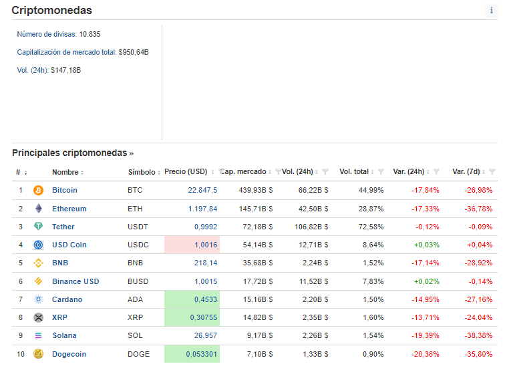The height and width of the screenshot is (374, 509).
Task: Open the Binance USD name link
Action: (x=75, y=281)
